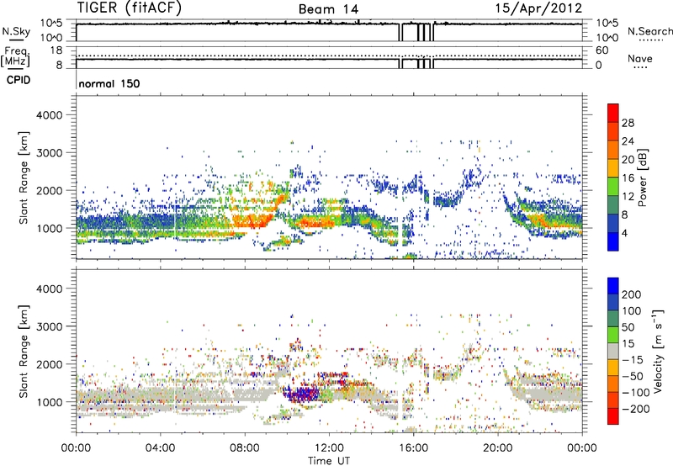Screen dimensions: 673x466
Task: Click the 'Time UT' axis label
Action: [x=328, y=461]
